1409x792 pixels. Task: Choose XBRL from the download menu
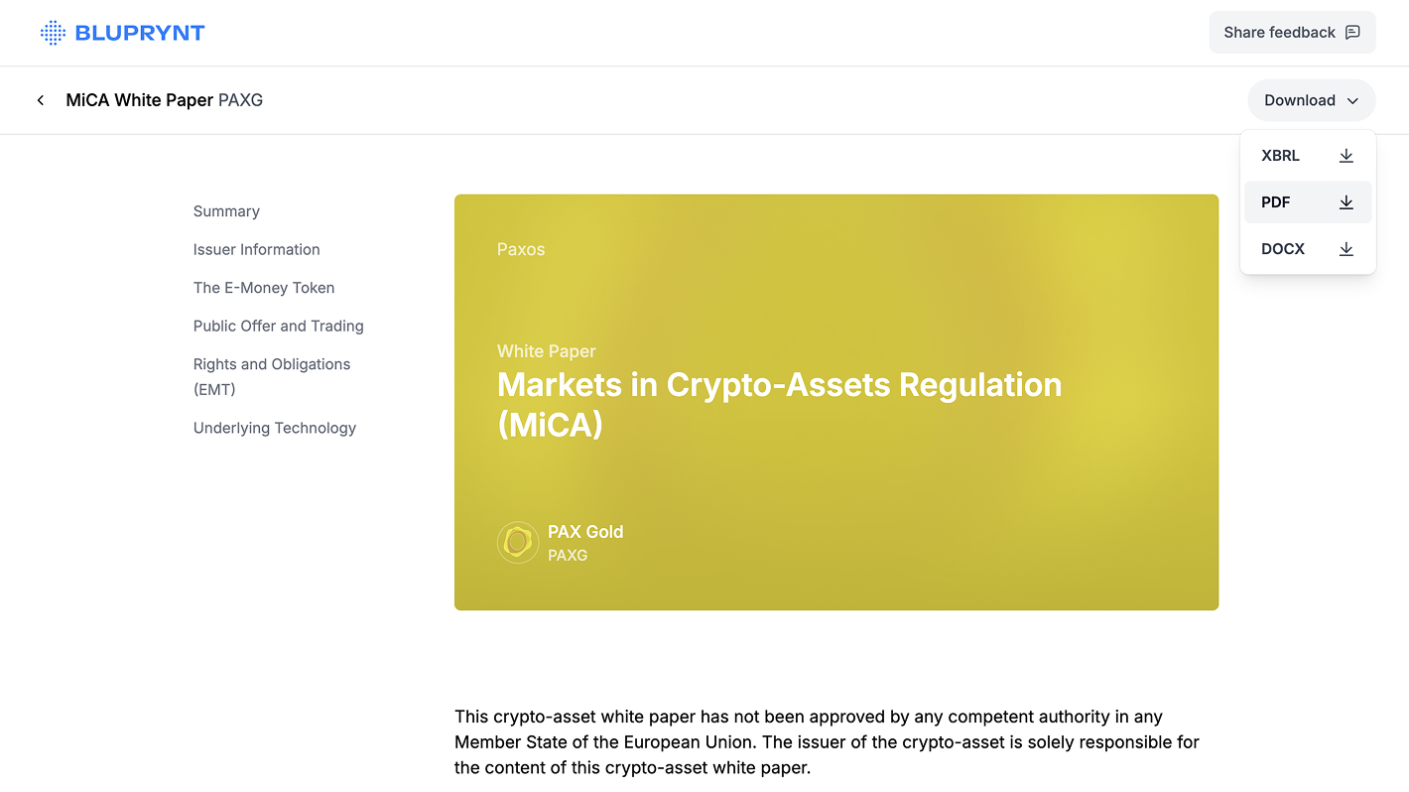click(x=1308, y=156)
